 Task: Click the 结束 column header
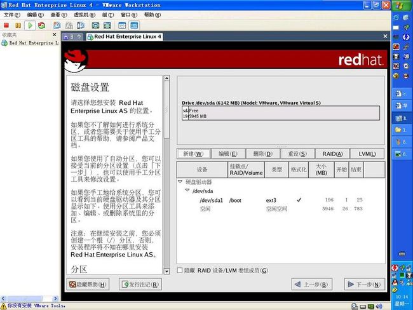click(356, 170)
